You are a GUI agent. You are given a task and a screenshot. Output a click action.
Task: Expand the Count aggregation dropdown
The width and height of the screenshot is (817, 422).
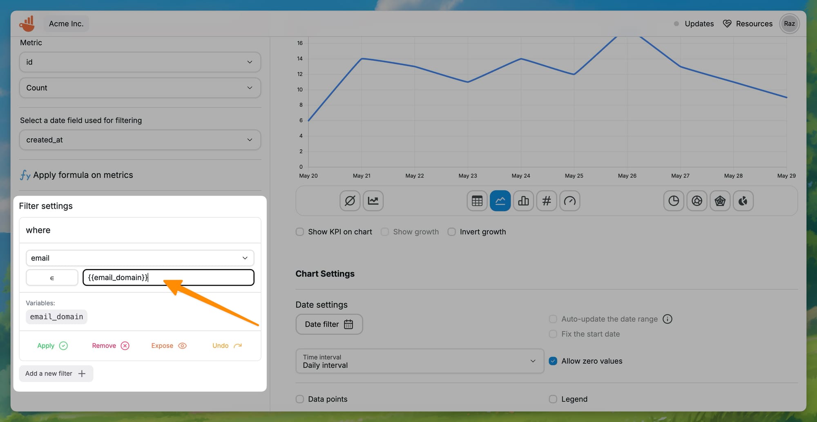(140, 88)
